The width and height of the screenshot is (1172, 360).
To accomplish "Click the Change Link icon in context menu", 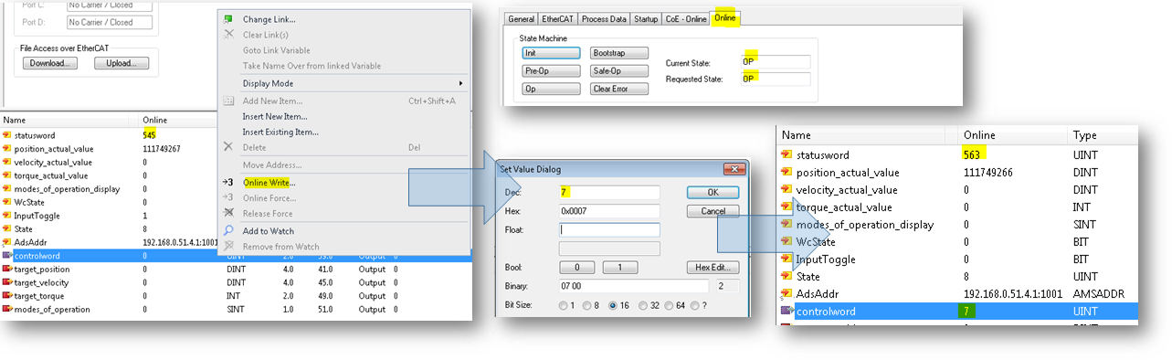I will tap(228, 19).
